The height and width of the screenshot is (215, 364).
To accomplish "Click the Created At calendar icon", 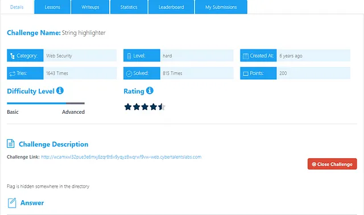I will [x=246, y=56].
